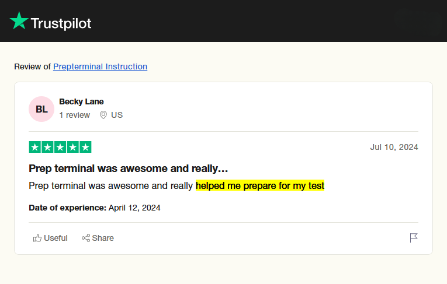Open the bold review title
447x284 pixels.
[x=128, y=169]
